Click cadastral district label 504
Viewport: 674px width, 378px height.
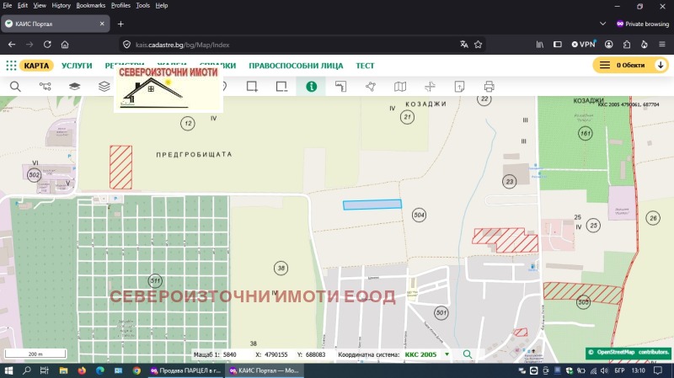(x=419, y=215)
